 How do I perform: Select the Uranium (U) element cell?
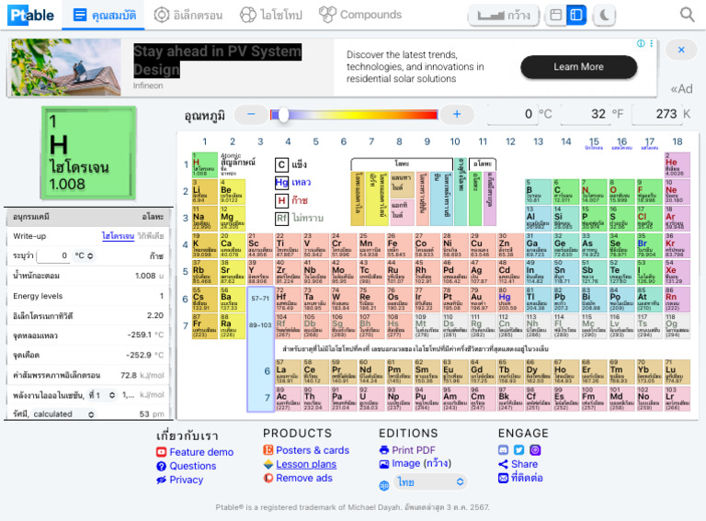(371, 399)
